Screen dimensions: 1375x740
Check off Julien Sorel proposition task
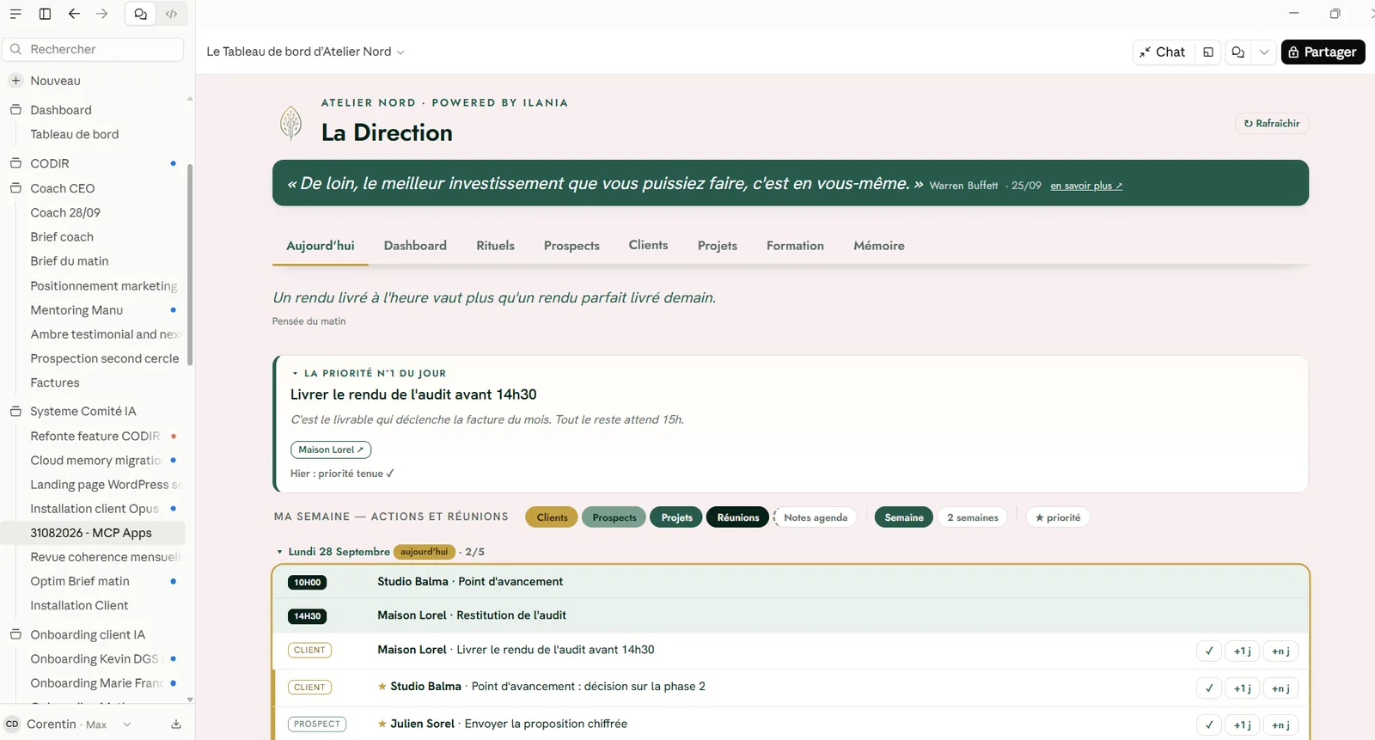click(1209, 725)
